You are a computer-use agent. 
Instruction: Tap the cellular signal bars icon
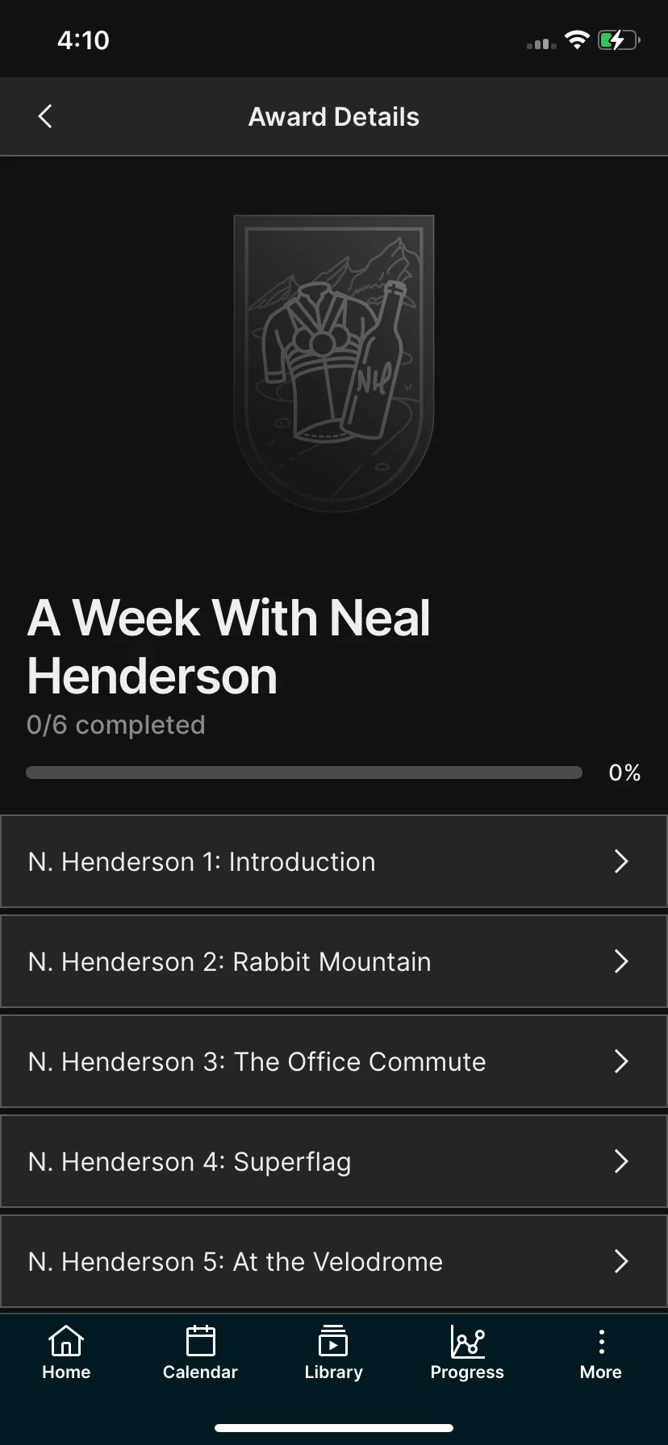[541, 44]
